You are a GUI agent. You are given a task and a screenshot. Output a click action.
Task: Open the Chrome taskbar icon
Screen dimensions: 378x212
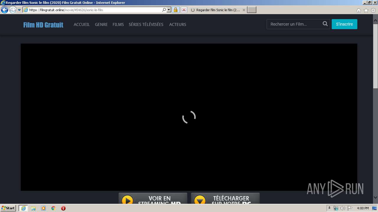pyautogui.click(x=53, y=208)
